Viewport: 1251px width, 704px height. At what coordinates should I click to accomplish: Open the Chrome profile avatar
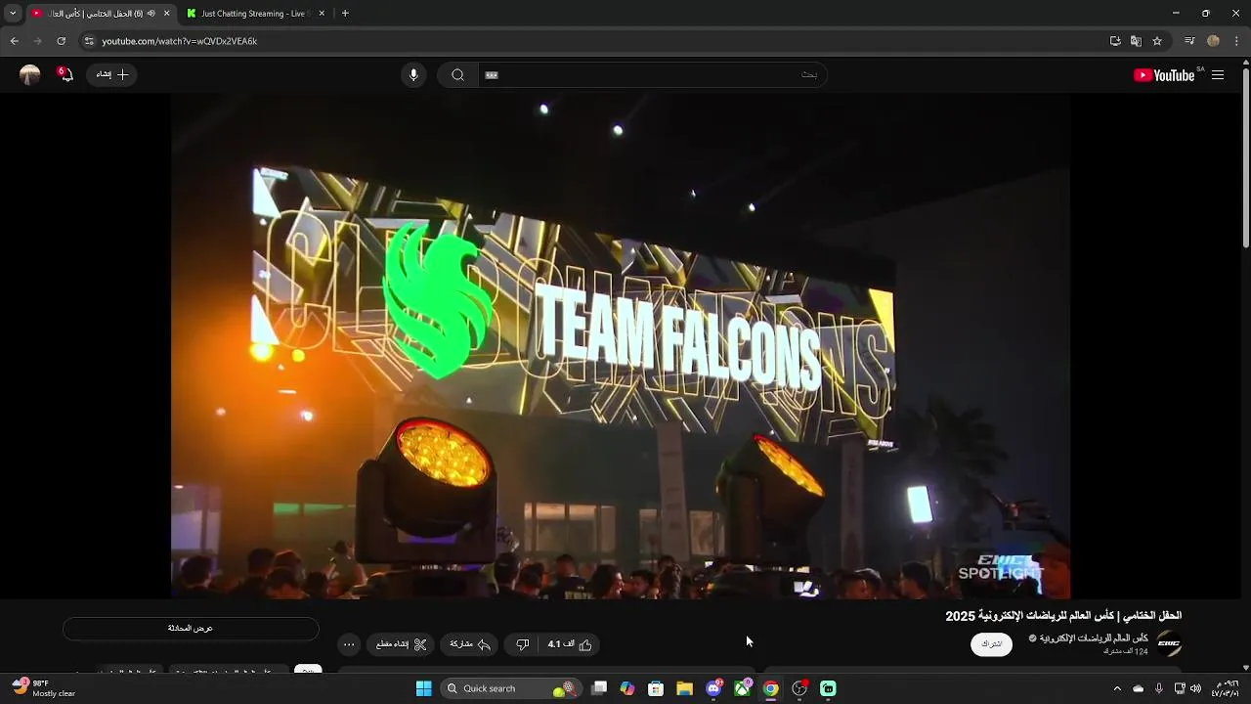pos(1213,41)
